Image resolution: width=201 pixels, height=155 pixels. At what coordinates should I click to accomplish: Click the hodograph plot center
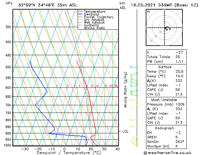(165, 28)
